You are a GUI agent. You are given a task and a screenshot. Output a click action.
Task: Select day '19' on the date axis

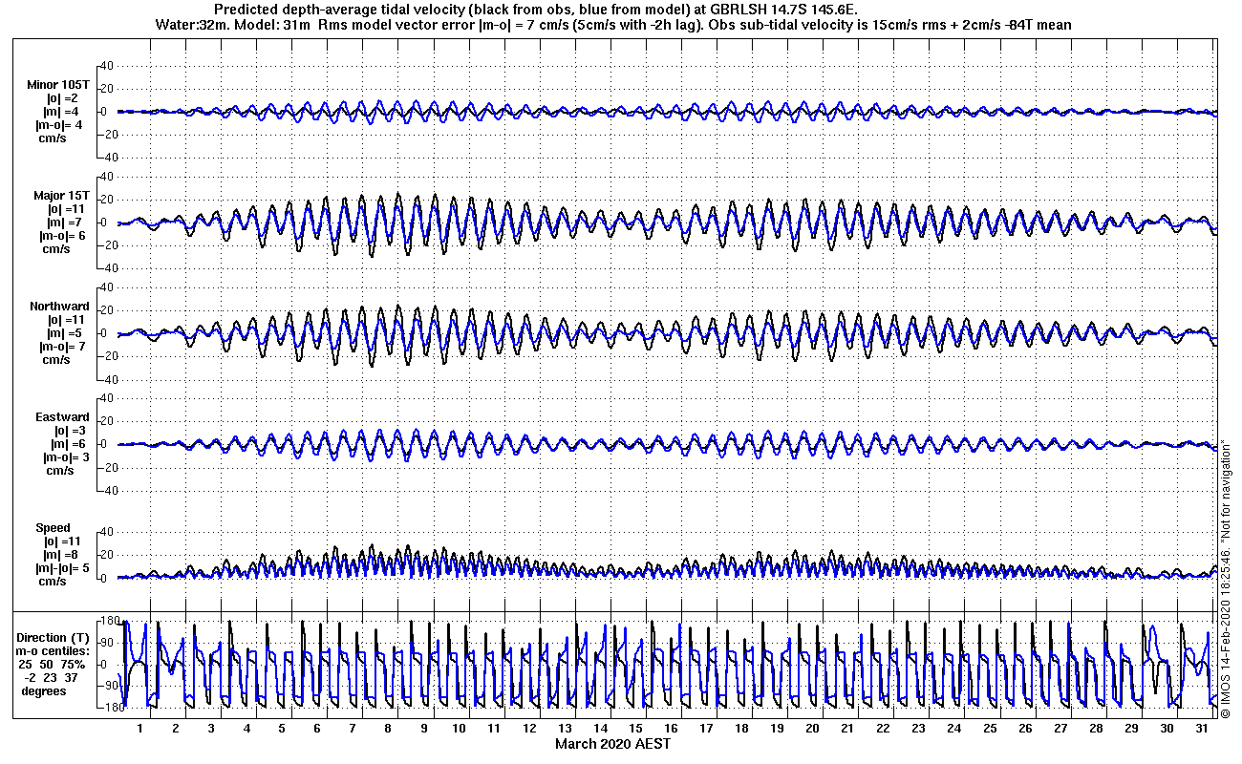(x=777, y=729)
